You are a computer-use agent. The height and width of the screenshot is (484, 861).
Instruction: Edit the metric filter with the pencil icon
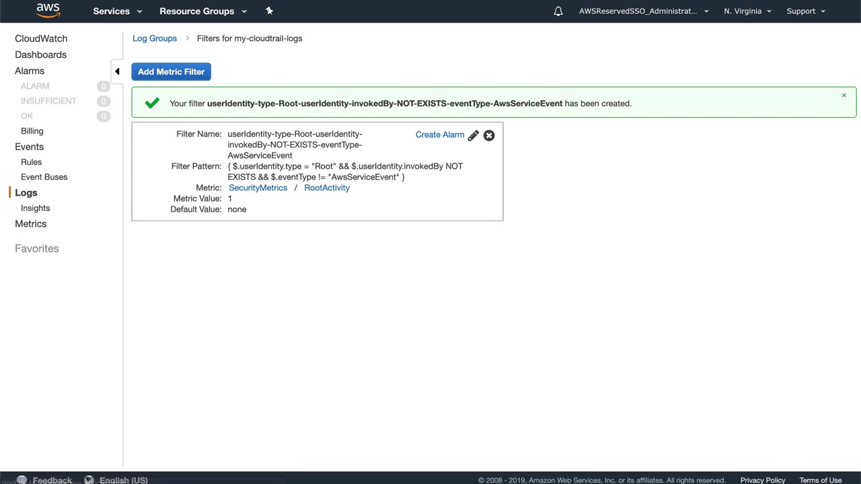(474, 135)
